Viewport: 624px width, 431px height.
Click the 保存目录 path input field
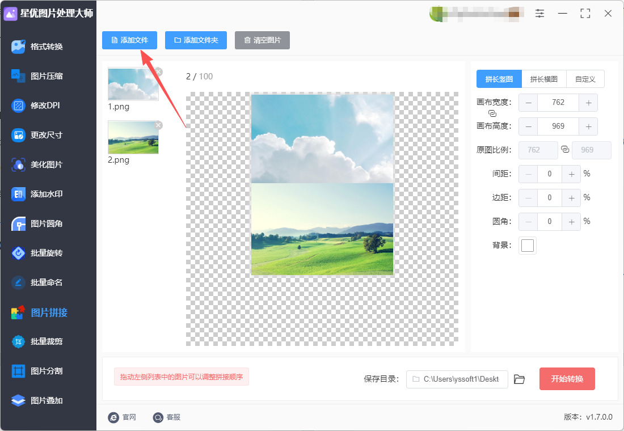(457, 379)
